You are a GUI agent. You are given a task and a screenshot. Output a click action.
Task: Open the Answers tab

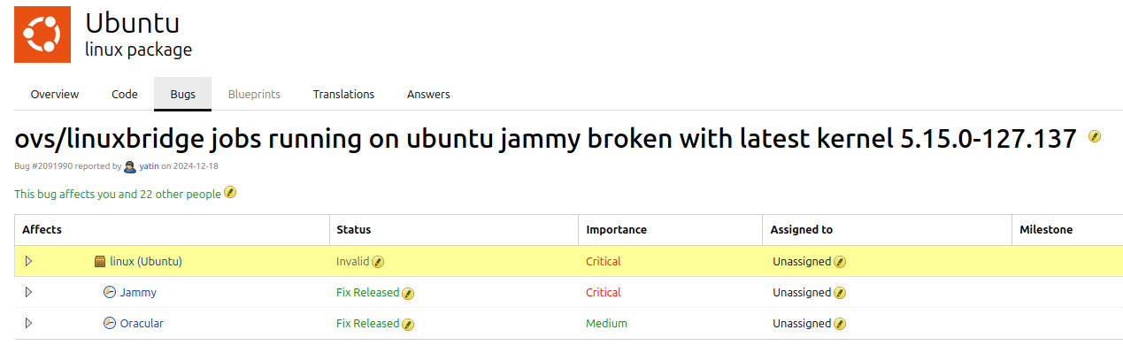click(428, 94)
